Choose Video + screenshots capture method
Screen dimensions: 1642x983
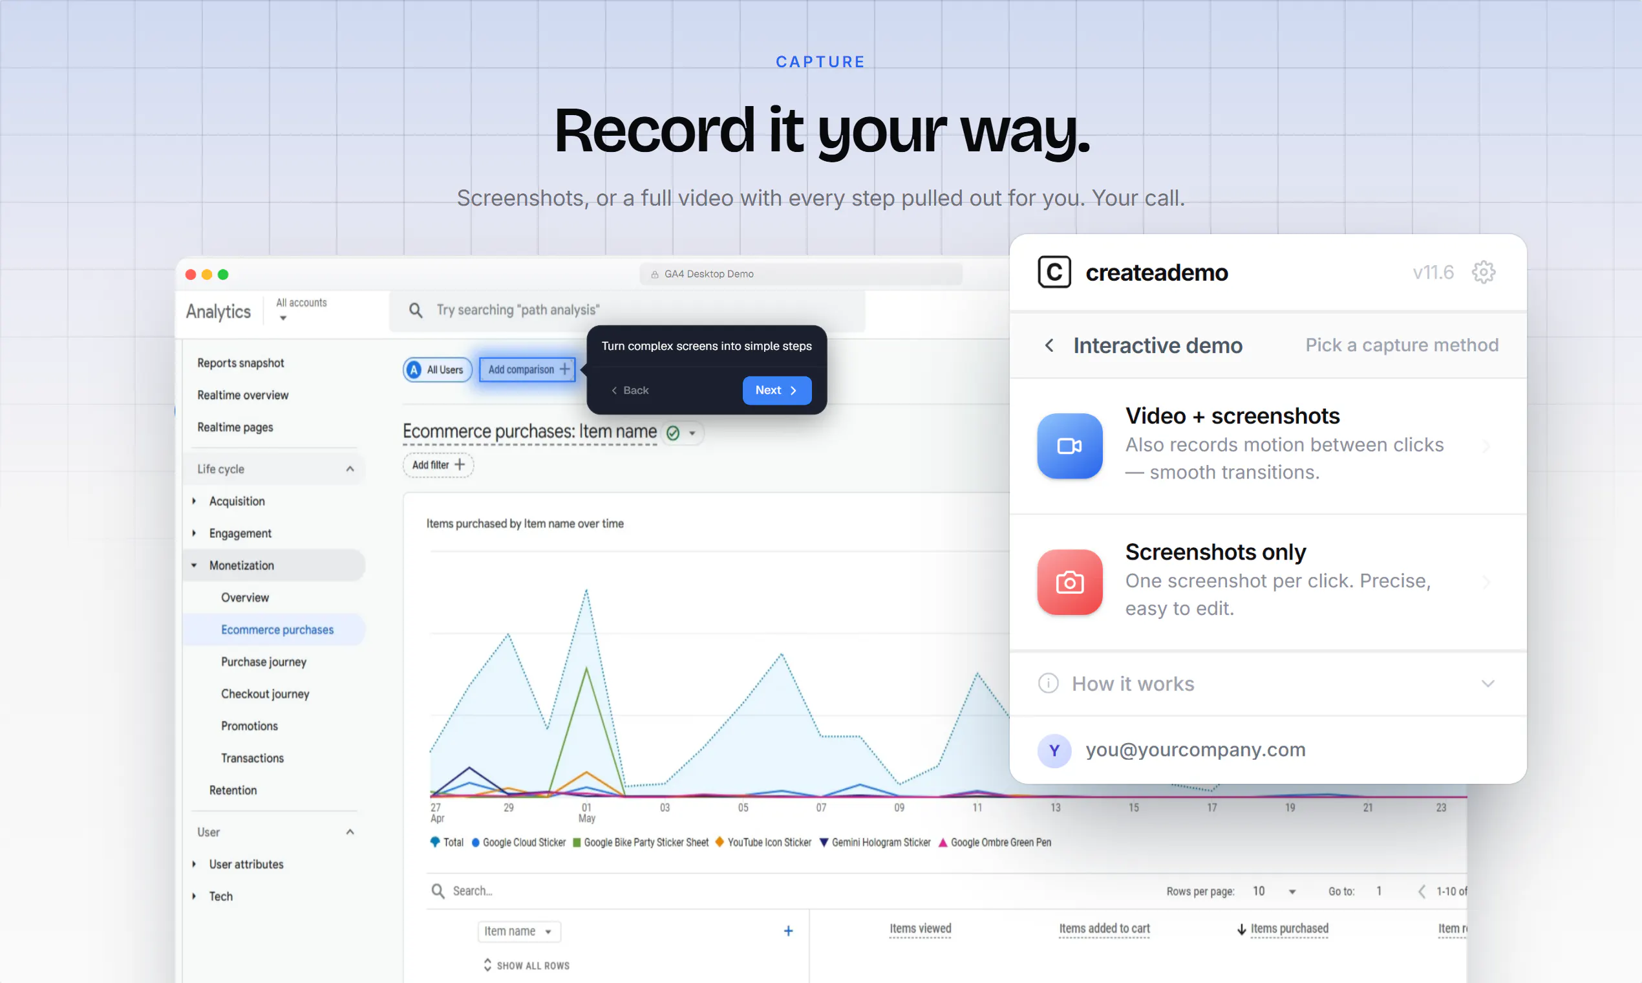(x=1268, y=446)
